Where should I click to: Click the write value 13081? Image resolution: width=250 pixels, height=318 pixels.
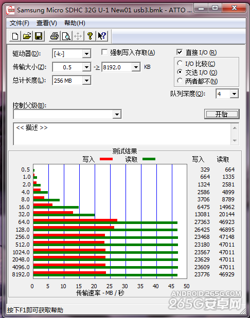(x=202, y=214)
